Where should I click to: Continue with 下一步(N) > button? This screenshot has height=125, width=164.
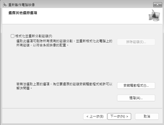click(x=119, y=116)
